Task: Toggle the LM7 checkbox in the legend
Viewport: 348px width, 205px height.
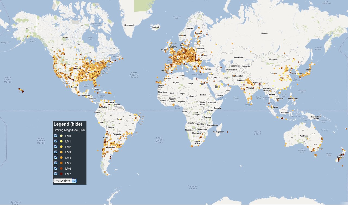Action: pos(56,174)
